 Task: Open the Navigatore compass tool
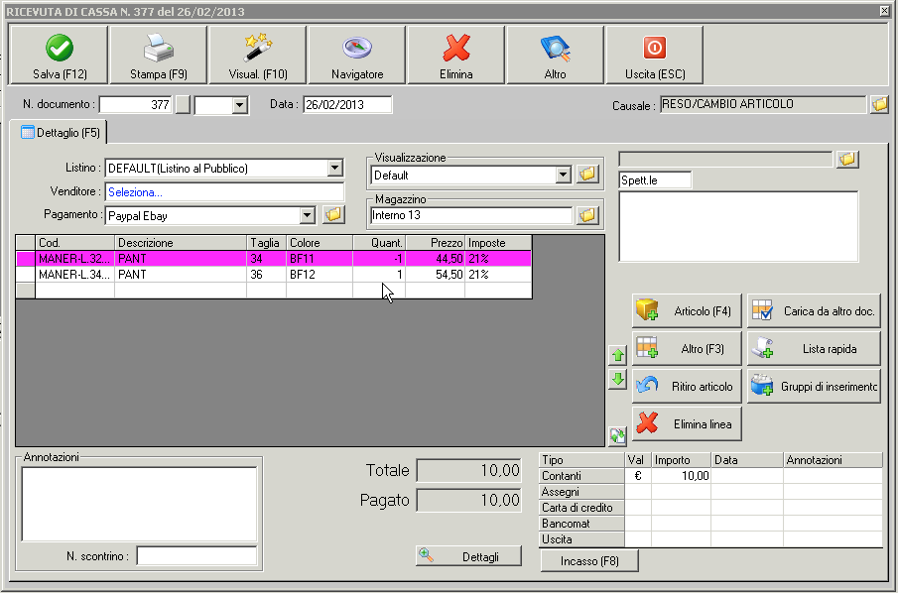357,55
